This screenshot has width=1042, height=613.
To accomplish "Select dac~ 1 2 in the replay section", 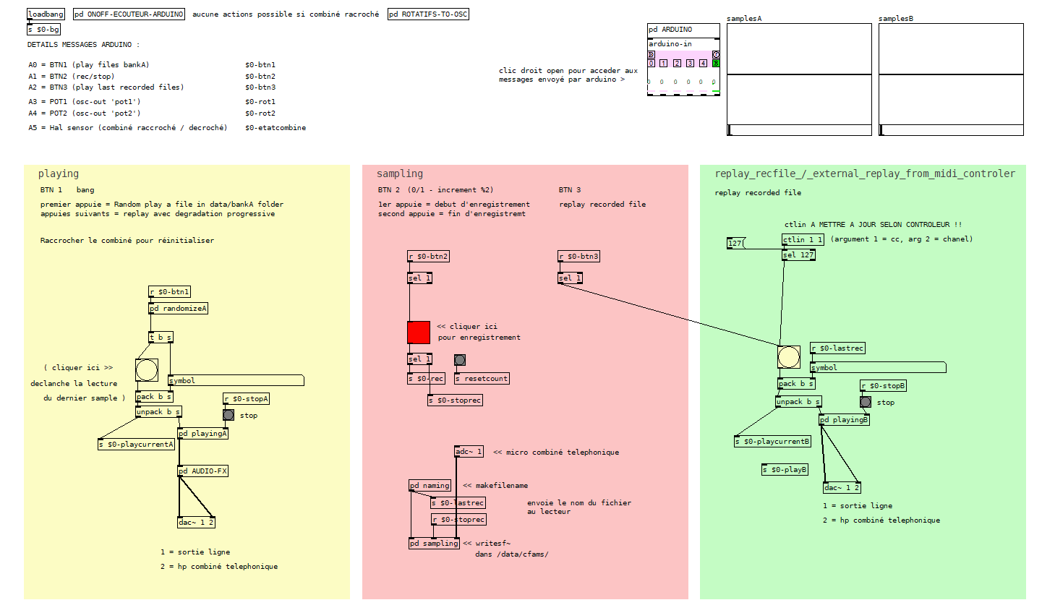I will tap(842, 487).
